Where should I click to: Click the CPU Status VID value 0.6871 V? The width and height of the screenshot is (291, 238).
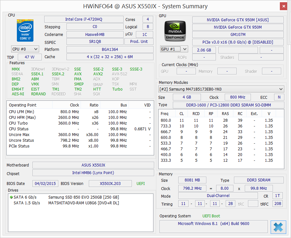pos(142,129)
